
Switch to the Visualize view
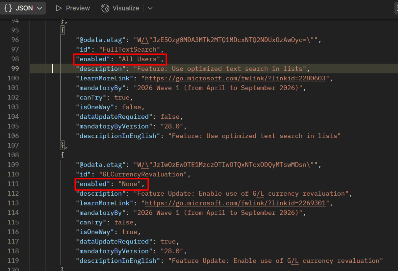pos(120,8)
